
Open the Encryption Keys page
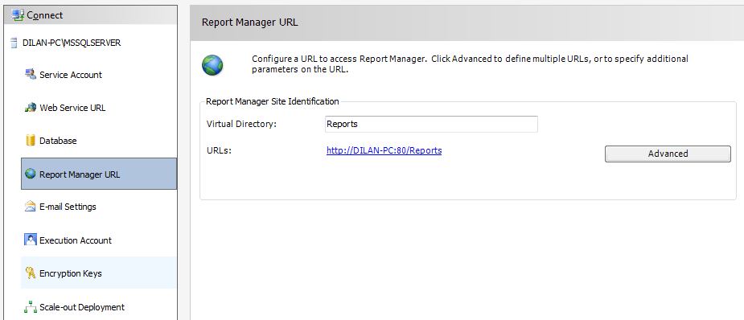(71, 273)
